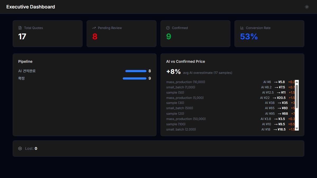Click the Lost circle-x icon
Image resolution: width=317 pixels, height=178 pixels.
point(20,148)
